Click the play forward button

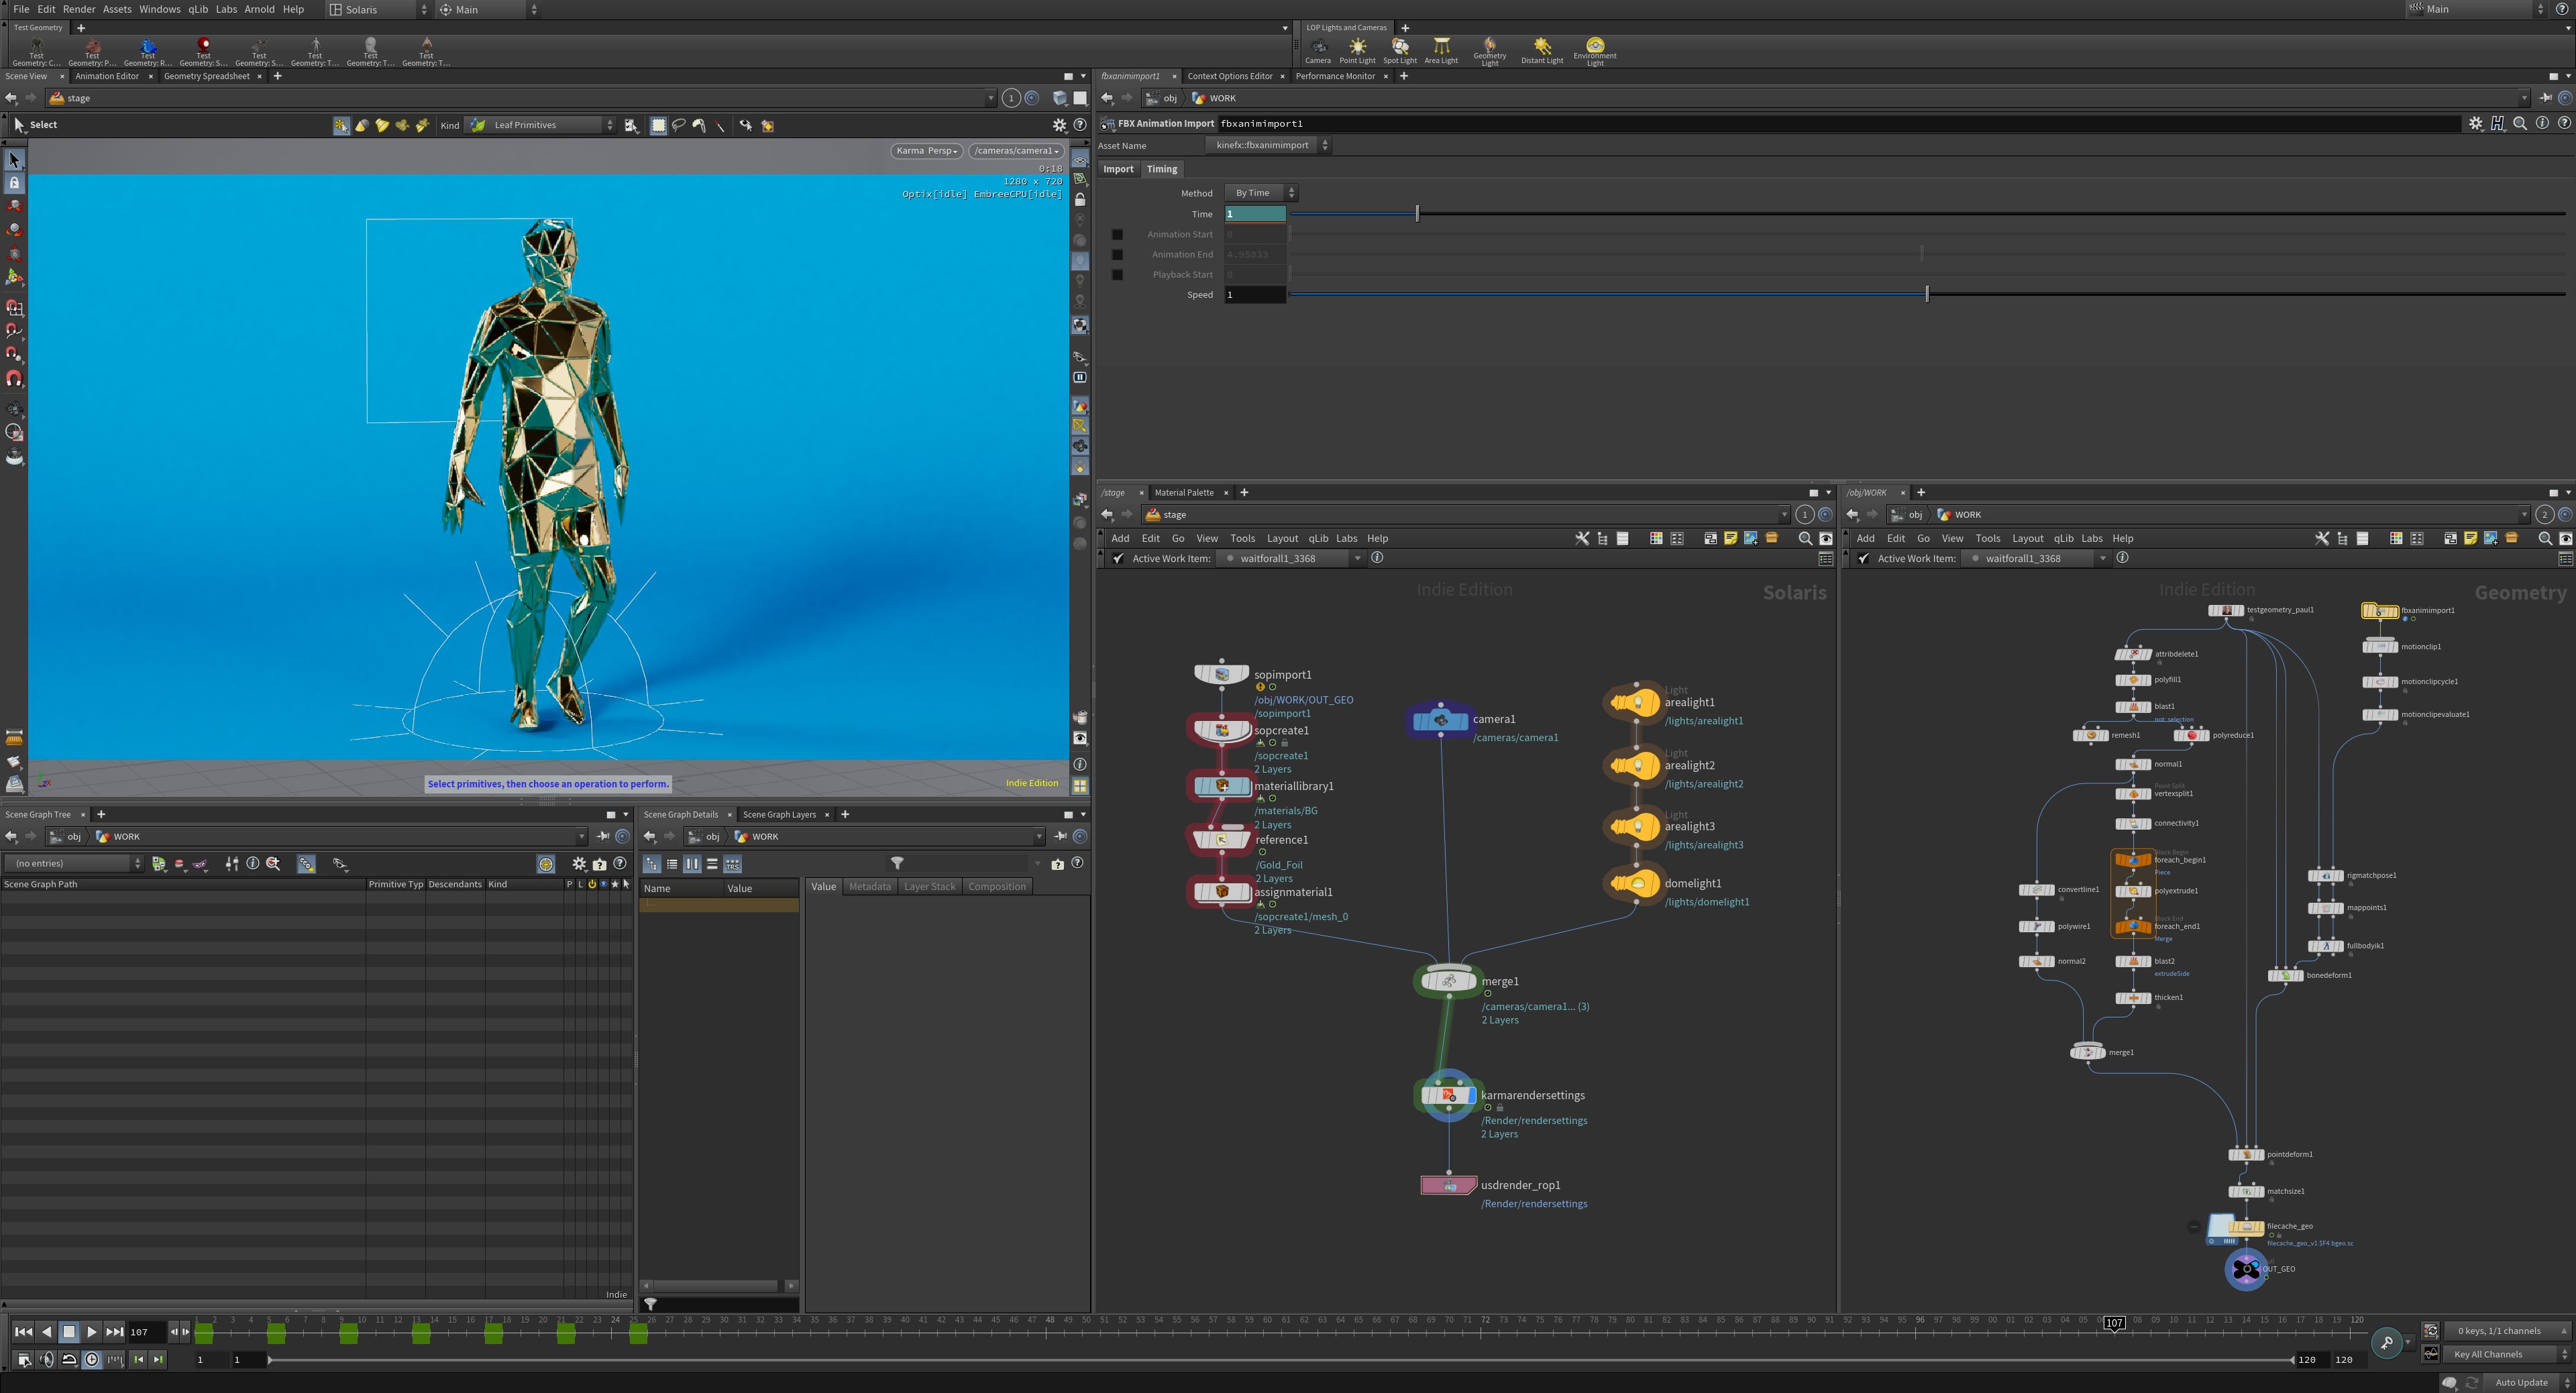click(92, 1331)
